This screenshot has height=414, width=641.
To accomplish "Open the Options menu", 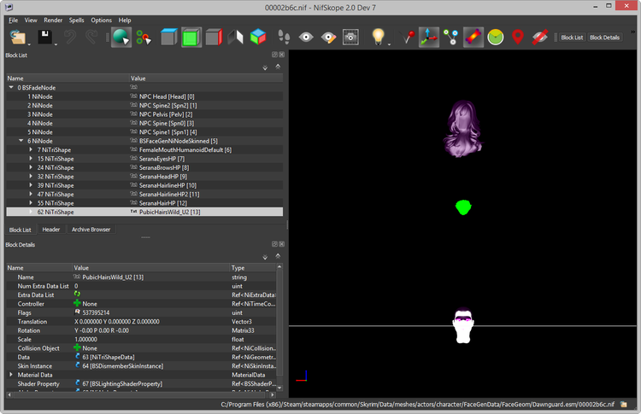I will (x=102, y=20).
